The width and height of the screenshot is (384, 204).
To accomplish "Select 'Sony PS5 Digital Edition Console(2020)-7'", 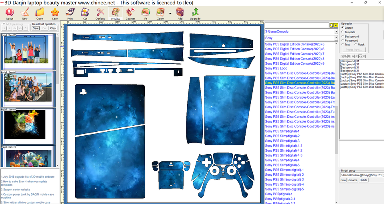I will (295, 54).
